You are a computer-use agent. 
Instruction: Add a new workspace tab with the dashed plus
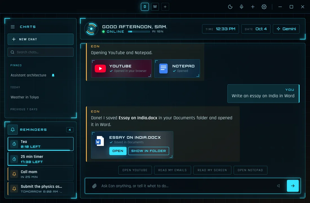(x=165, y=7)
